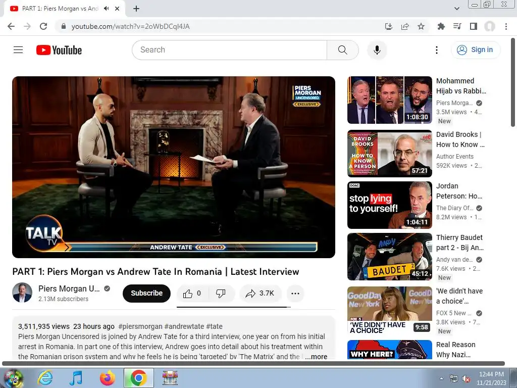This screenshot has height=388, width=517.
Task: Reload the YouTube page
Action: [43, 26]
